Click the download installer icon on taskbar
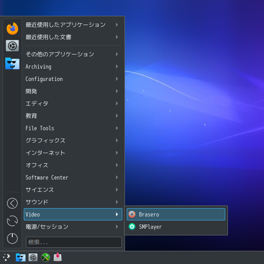Screen dimensions: 264x264 (58, 257)
